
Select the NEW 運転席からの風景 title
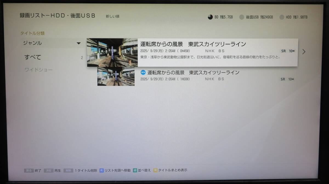(193, 72)
